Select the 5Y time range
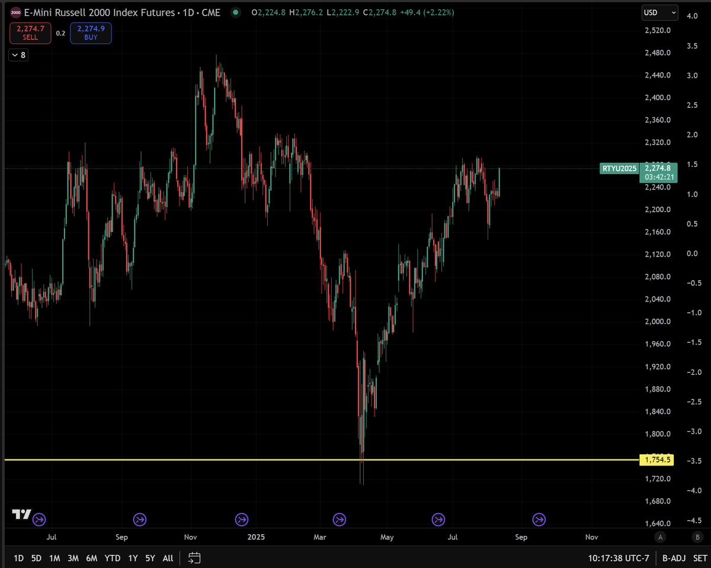This screenshot has width=711, height=568. [150, 558]
